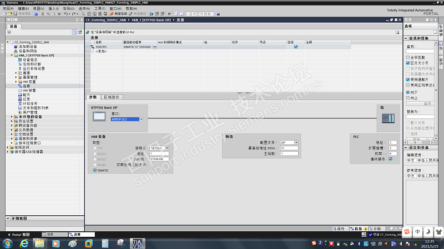
Task: Click the Portal 视图 (Portal view) button
Action: 19,235
